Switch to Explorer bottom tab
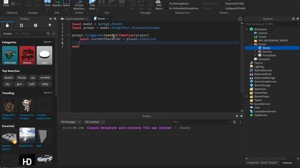300x168 pixels. pos(287,163)
